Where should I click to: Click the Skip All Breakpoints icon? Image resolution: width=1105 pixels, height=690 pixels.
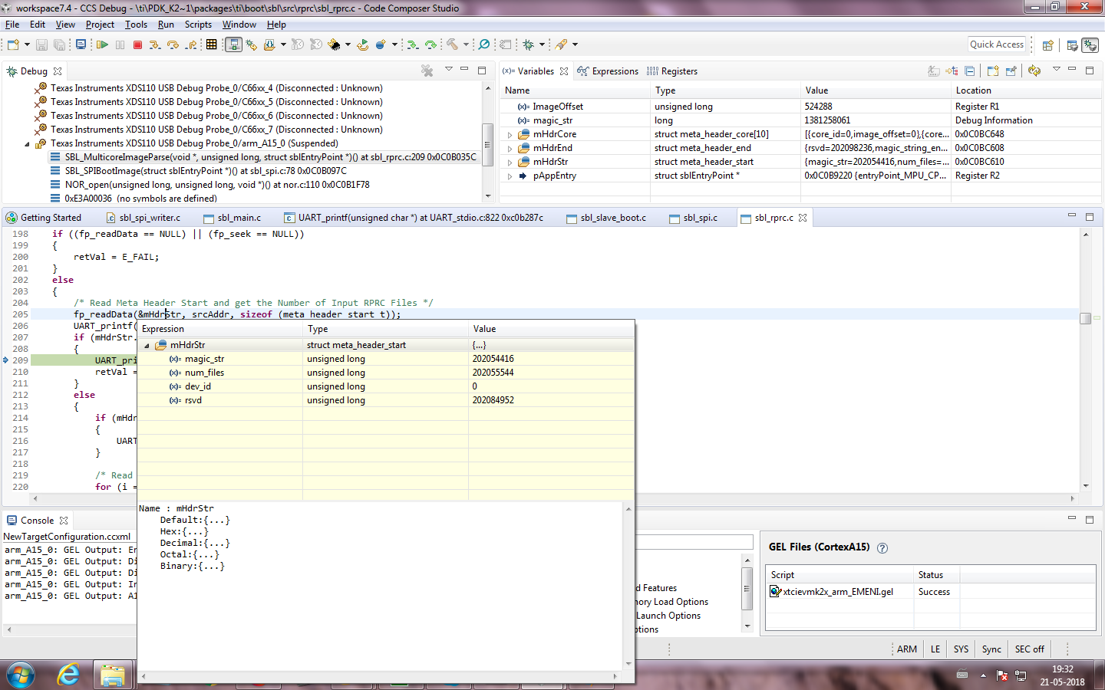click(484, 44)
